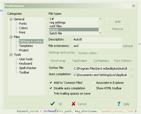
Task: Select Tools category
Action: click(x=18, y=55)
